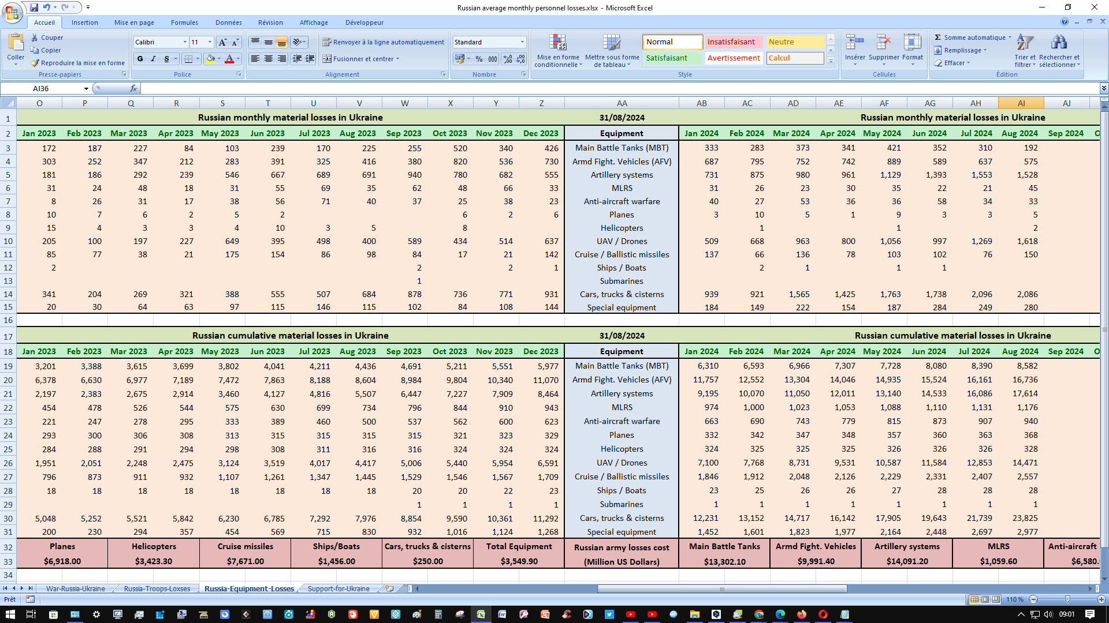The image size is (1109, 623).
Task: Click the text orientation icon
Action: (x=297, y=42)
